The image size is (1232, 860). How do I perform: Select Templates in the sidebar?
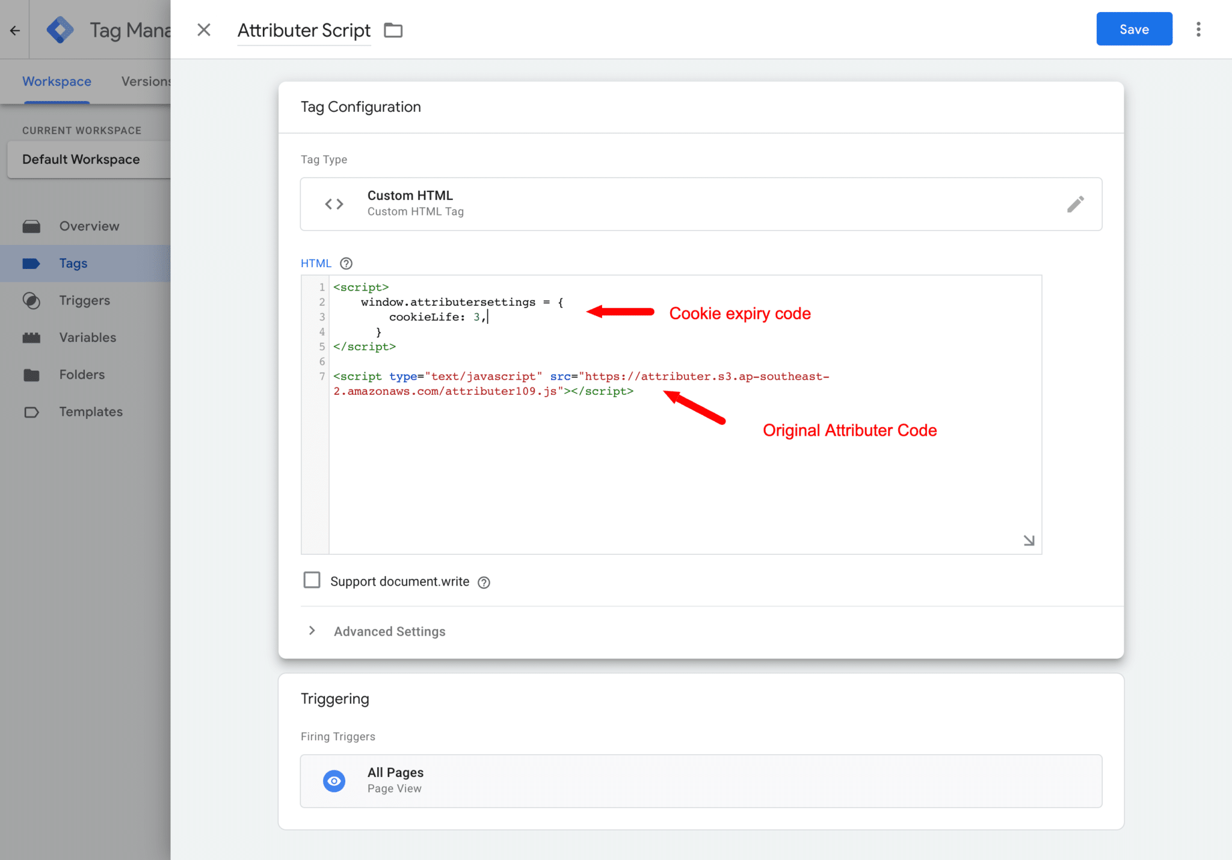pyautogui.click(x=90, y=412)
